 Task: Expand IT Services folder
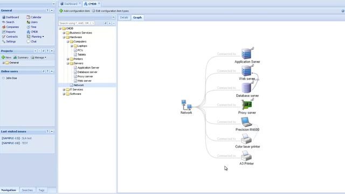tap(64, 89)
